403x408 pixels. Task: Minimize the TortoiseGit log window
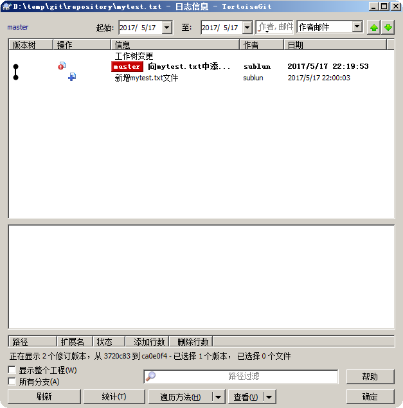373,6
